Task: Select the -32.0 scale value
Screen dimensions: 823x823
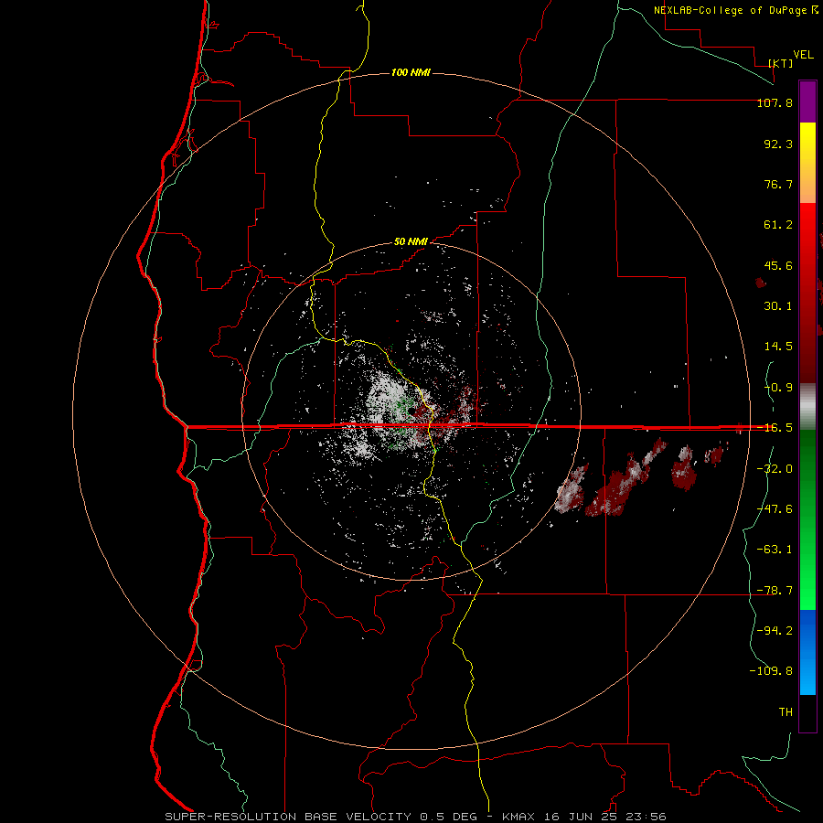Action: (x=775, y=469)
